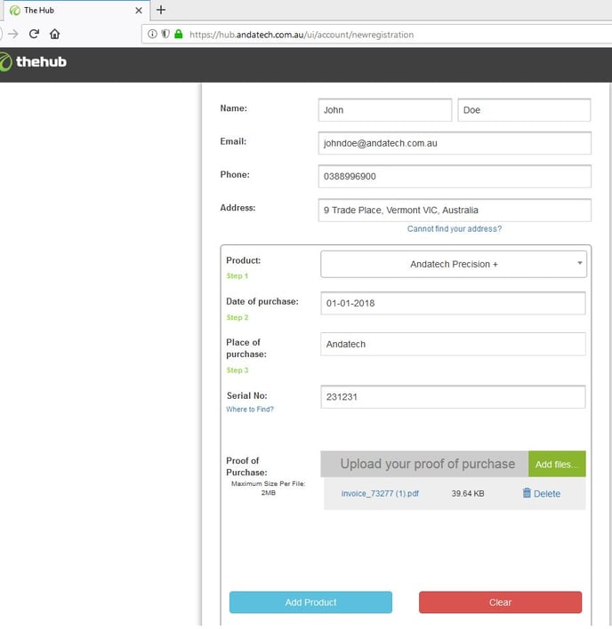Viewport: 612px width, 629px height.
Task: Click the 'Maximum Size Per File: 2MB' note
Action: [x=269, y=489]
